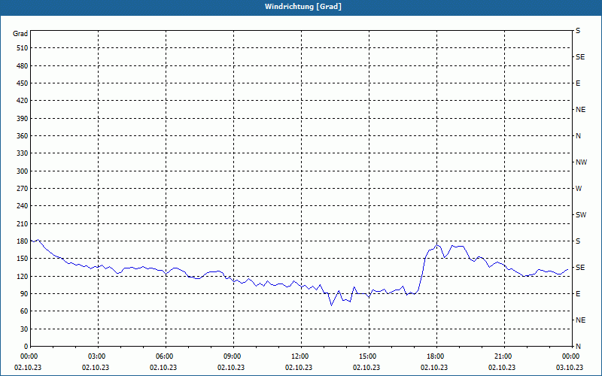The width and height of the screenshot is (602, 376).
Task: Click the 09:00 time label
Action: pyautogui.click(x=233, y=356)
